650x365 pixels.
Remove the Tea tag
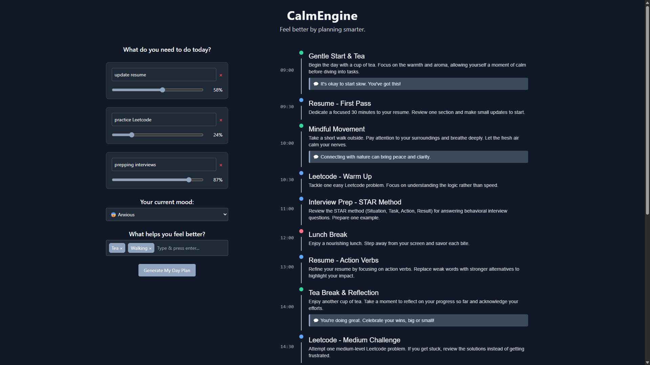(121, 249)
